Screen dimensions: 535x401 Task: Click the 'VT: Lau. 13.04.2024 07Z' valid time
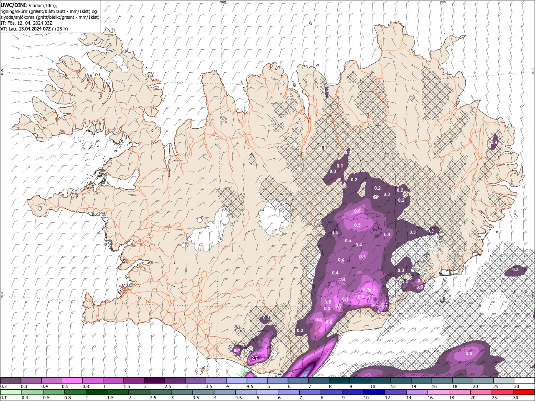coord(26,29)
